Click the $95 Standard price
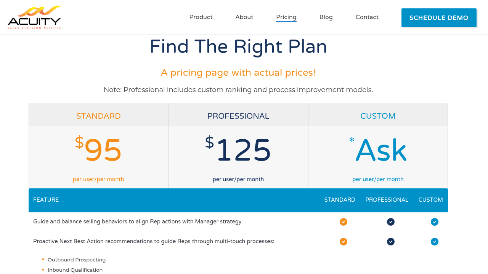The height and width of the screenshot is (274, 488). click(98, 150)
